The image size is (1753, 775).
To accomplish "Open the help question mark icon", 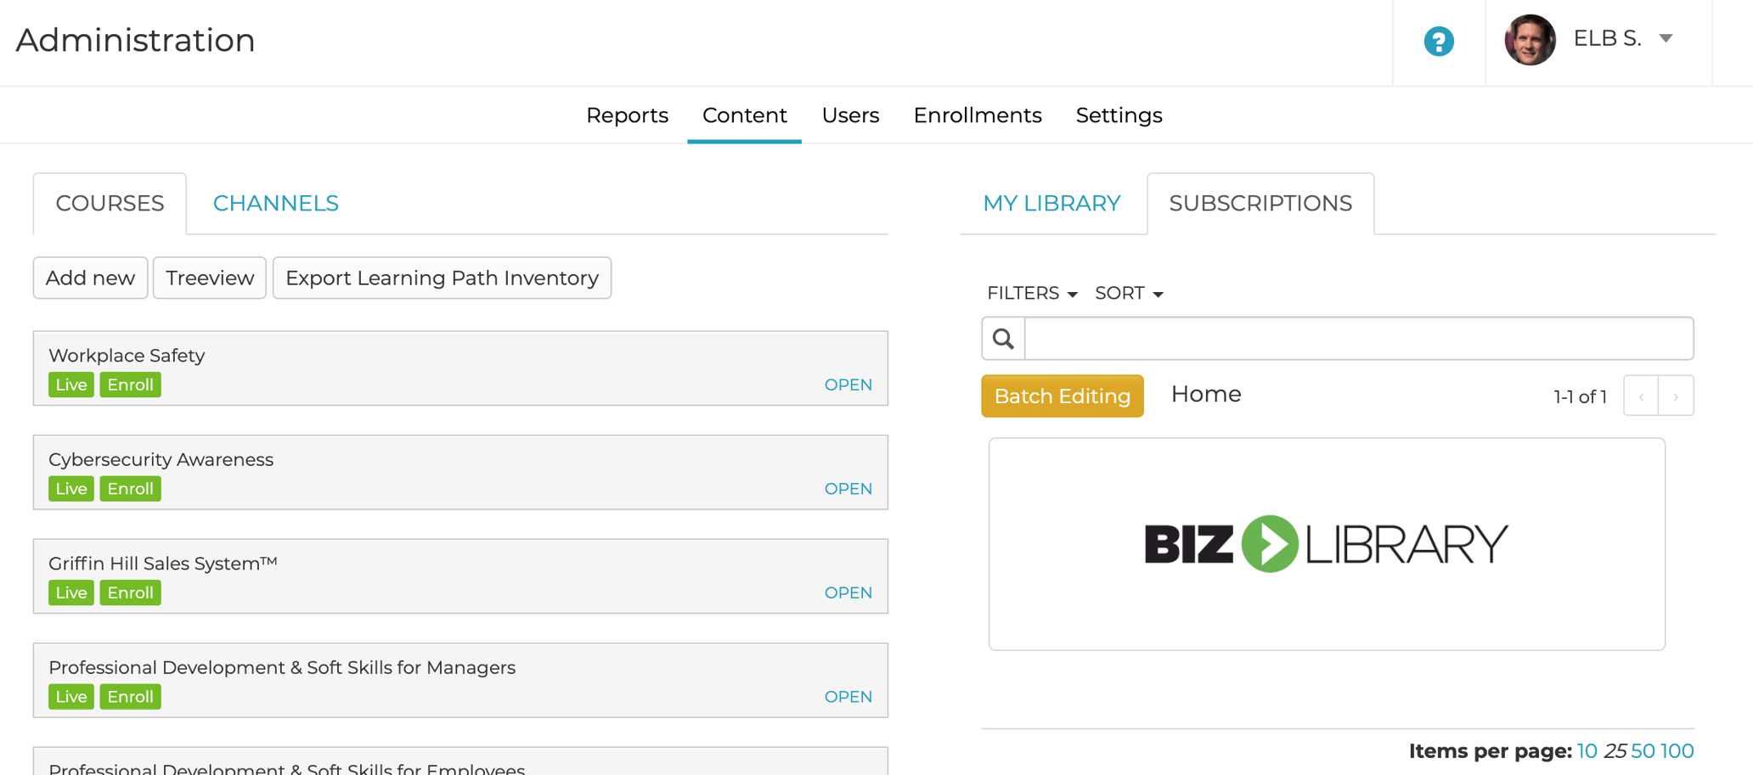I will pos(1438,41).
